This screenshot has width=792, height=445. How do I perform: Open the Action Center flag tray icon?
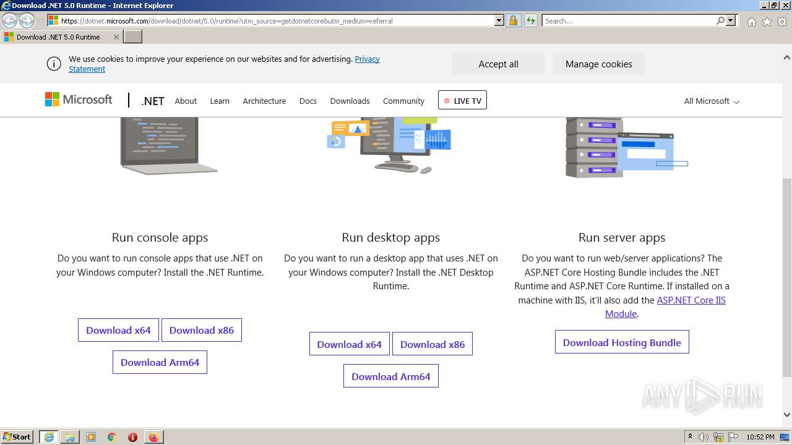733,437
